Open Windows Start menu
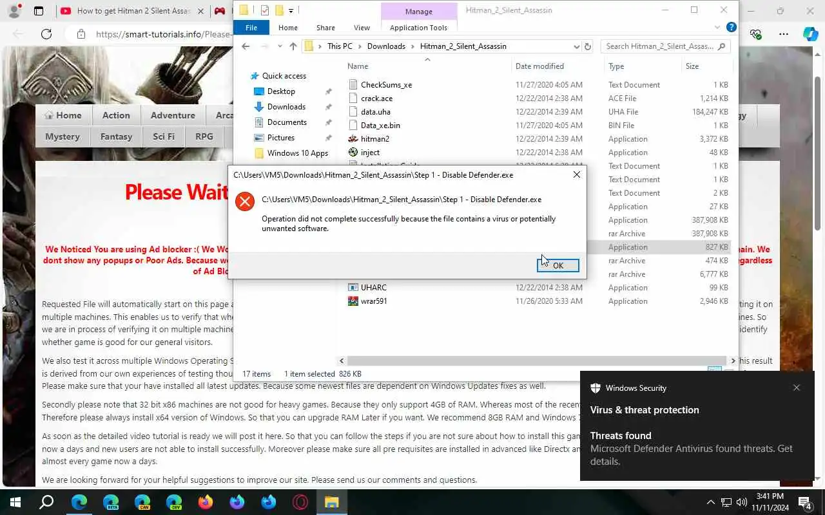This screenshot has height=515, width=825. click(15, 502)
